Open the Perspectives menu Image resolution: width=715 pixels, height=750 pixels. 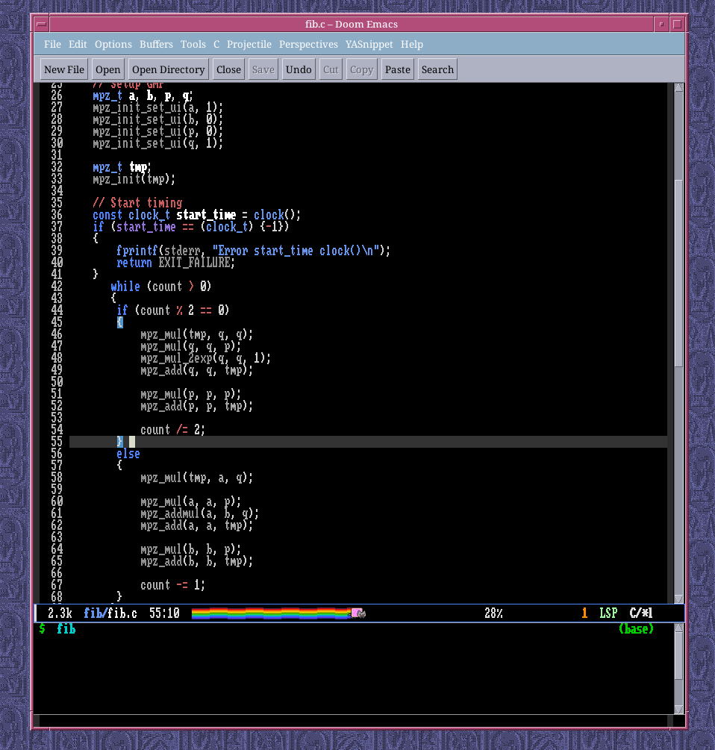click(308, 44)
